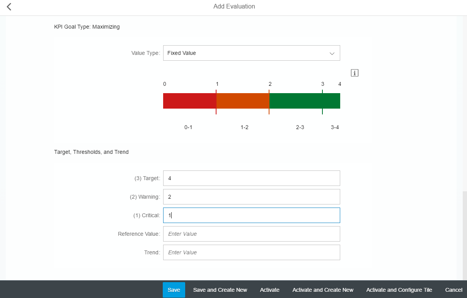Click the back arrow icon
This screenshot has width=467, height=298.
pos(9,7)
